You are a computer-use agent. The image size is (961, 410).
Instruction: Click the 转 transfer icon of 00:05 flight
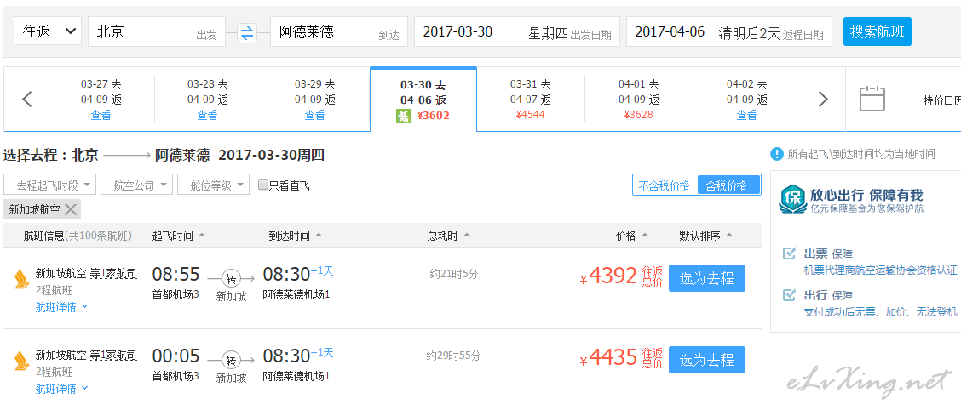tap(232, 360)
